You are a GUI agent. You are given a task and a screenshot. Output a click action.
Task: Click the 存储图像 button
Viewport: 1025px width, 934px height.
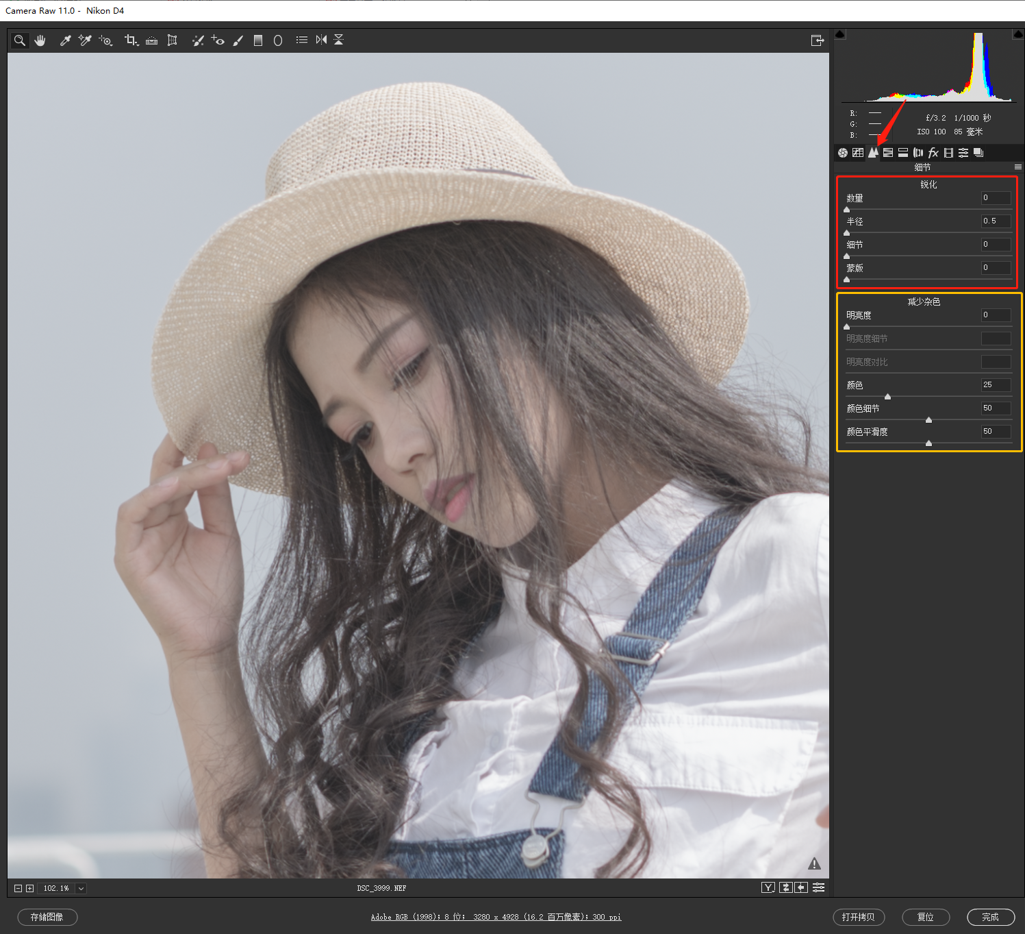click(47, 917)
